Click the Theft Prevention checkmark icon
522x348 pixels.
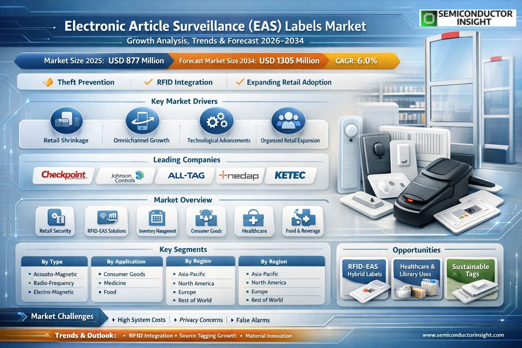[48, 82]
